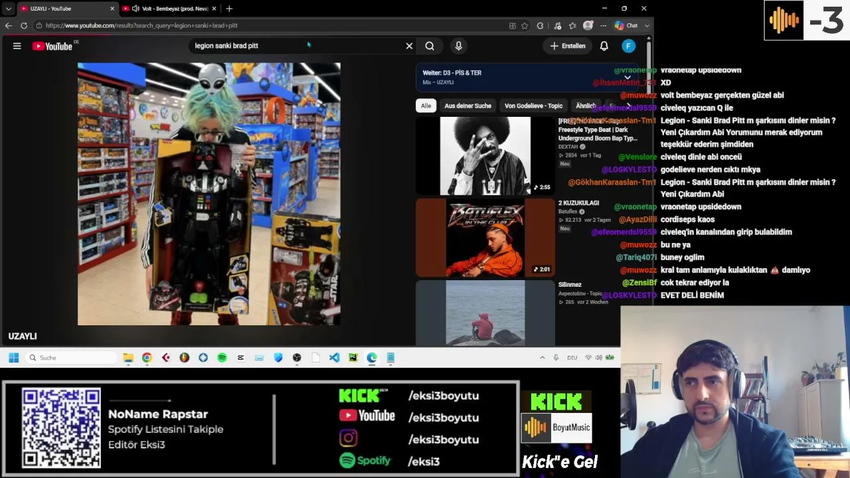850x478 pixels.
Task: Open the Windows Start menu
Action: point(13,358)
